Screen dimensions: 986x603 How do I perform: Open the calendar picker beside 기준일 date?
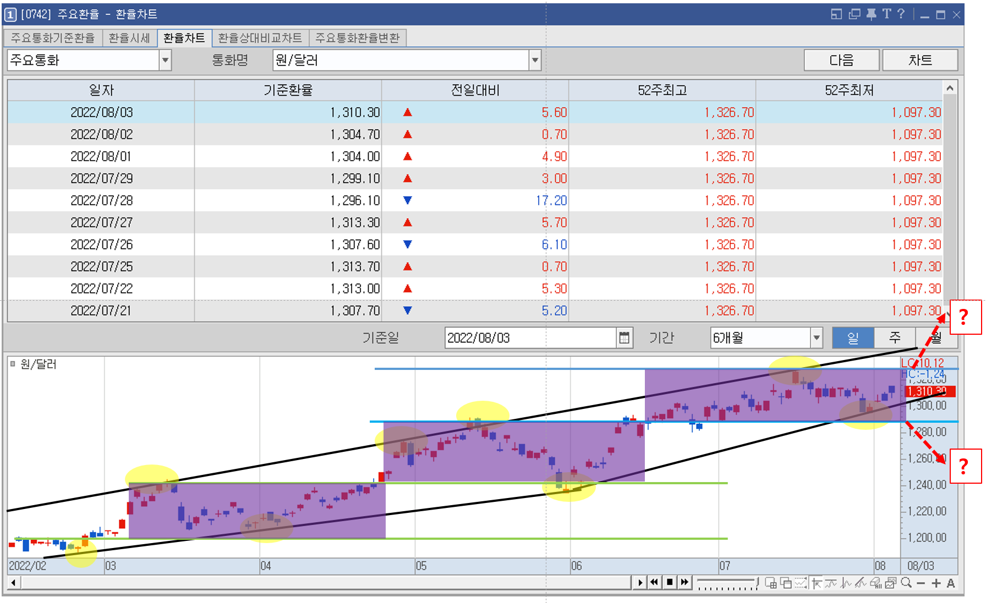624,338
